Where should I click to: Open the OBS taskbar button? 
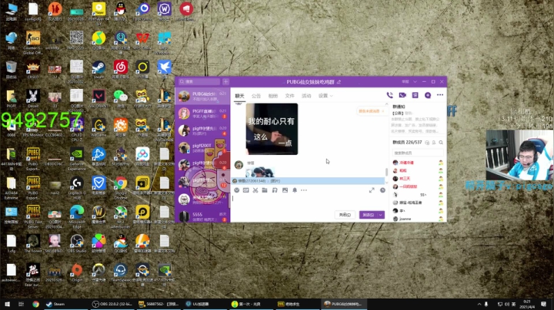pyautogui.click(x=112, y=304)
